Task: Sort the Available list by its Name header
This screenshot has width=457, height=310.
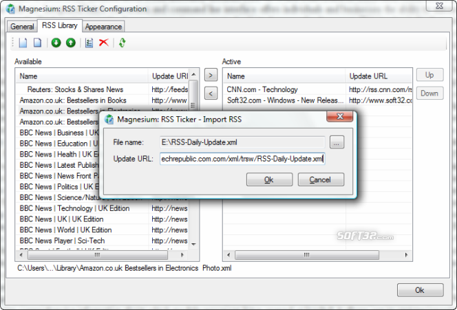Action: coord(82,76)
